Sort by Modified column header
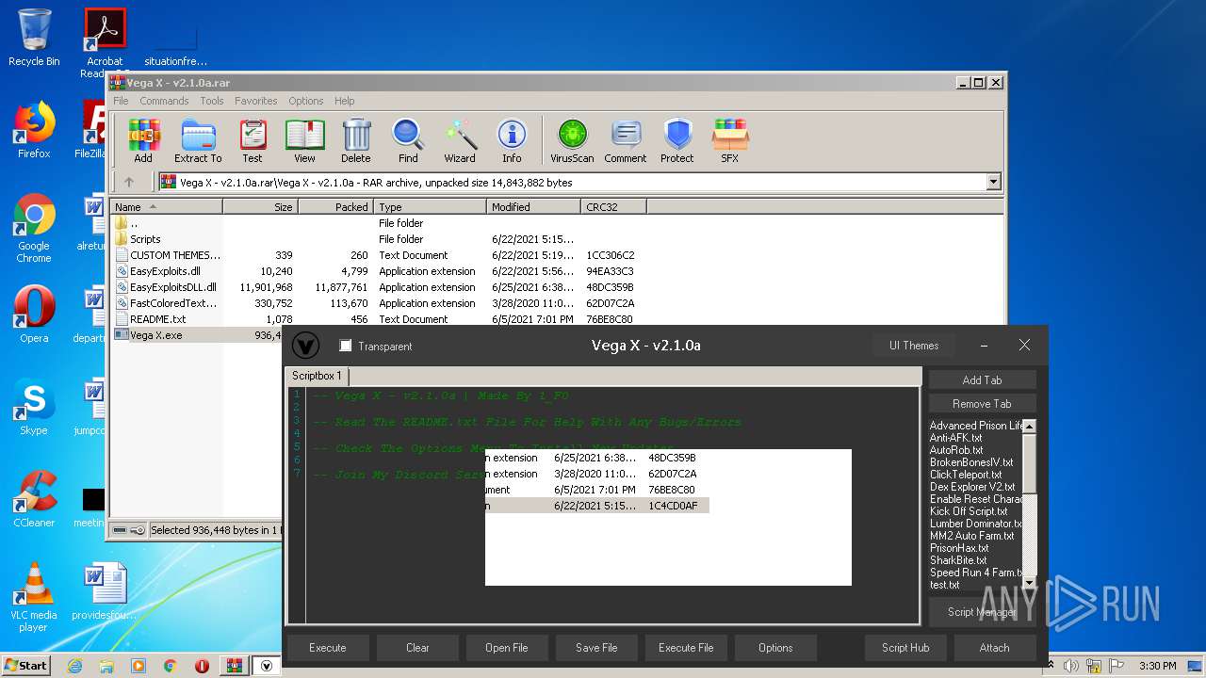Viewport: 1206px width, 678px height. (534, 206)
